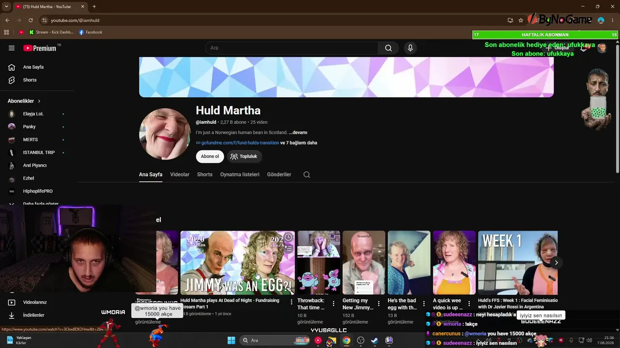This screenshot has height=348, width=620.
Task: Select the channel Ana Sayfa tab
Action: pyautogui.click(x=151, y=174)
